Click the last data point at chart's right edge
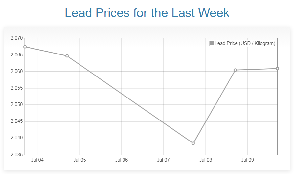This screenshot has width=294, height=174. 277,69
